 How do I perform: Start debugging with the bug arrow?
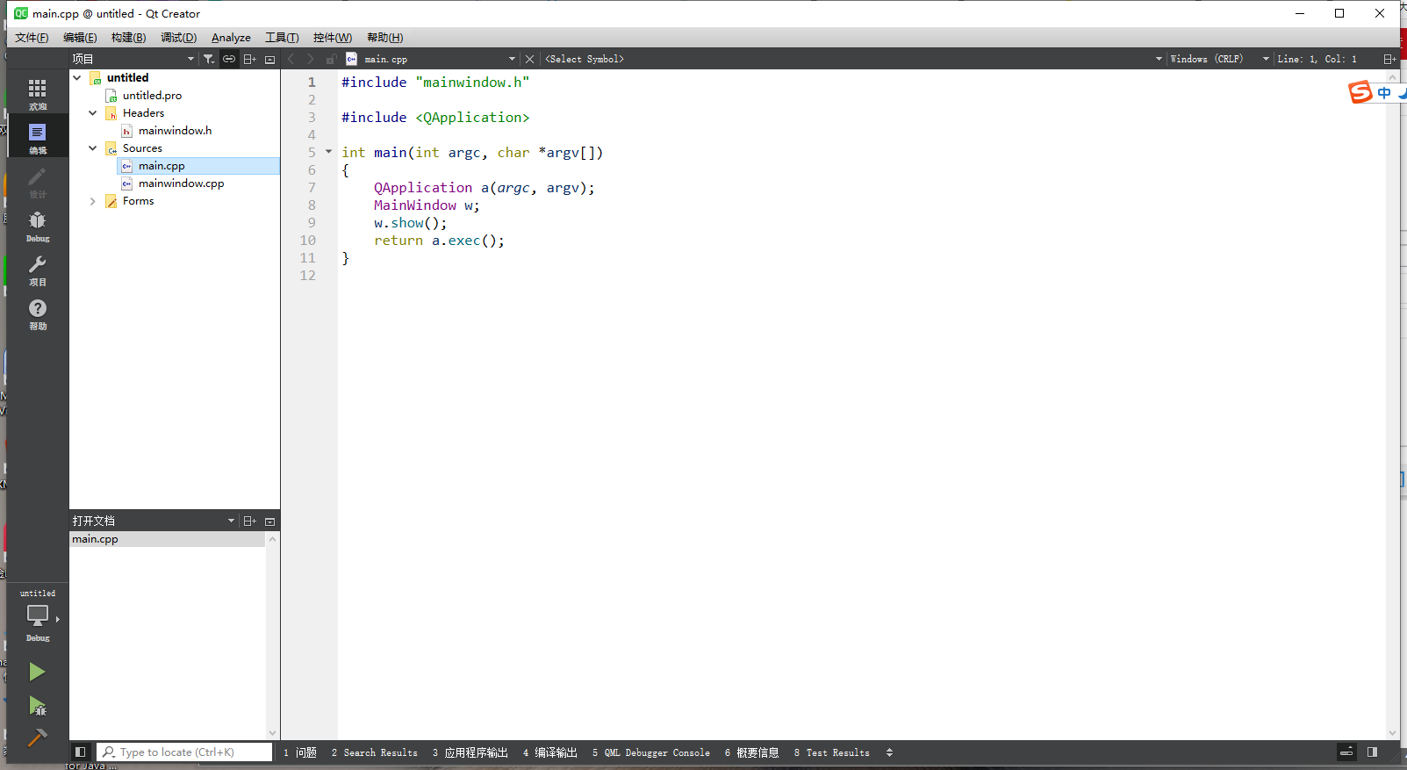pyautogui.click(x=37, y=706)
